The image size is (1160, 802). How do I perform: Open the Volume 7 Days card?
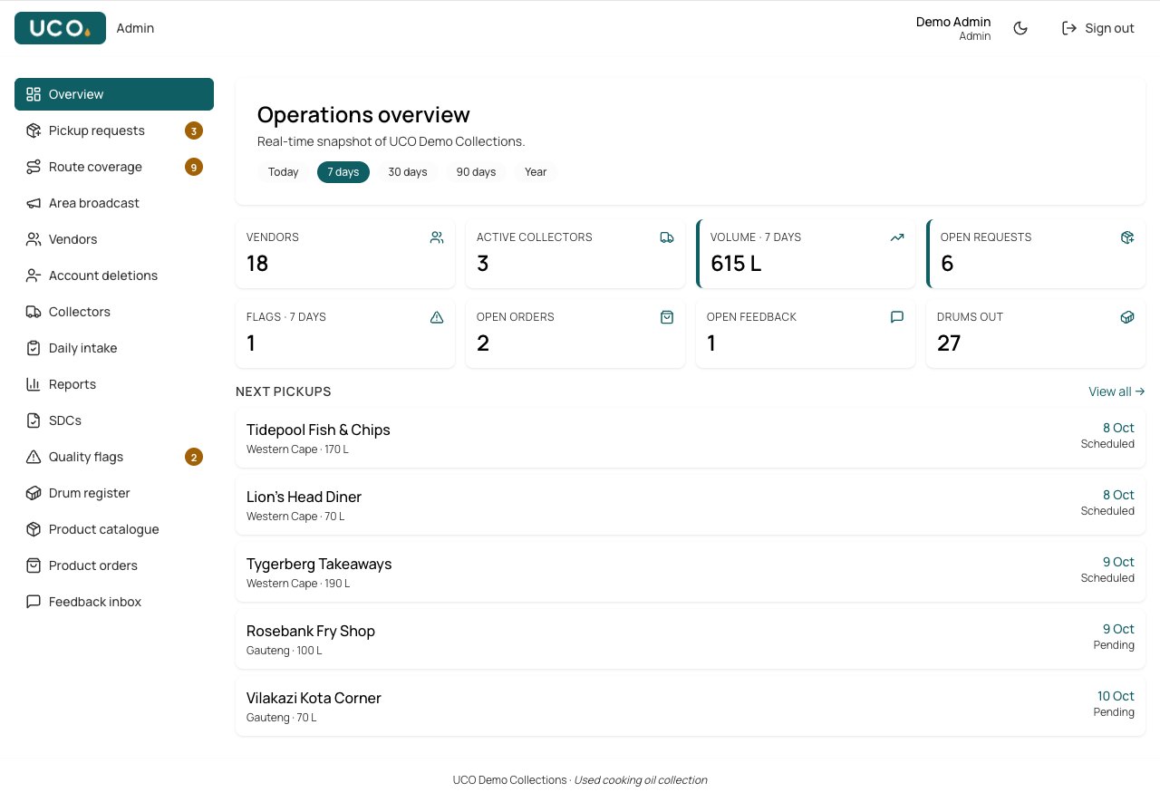[806, 254]
